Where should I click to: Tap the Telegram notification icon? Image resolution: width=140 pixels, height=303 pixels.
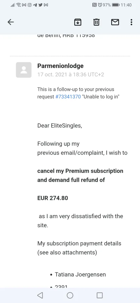(x=35, y=5)
